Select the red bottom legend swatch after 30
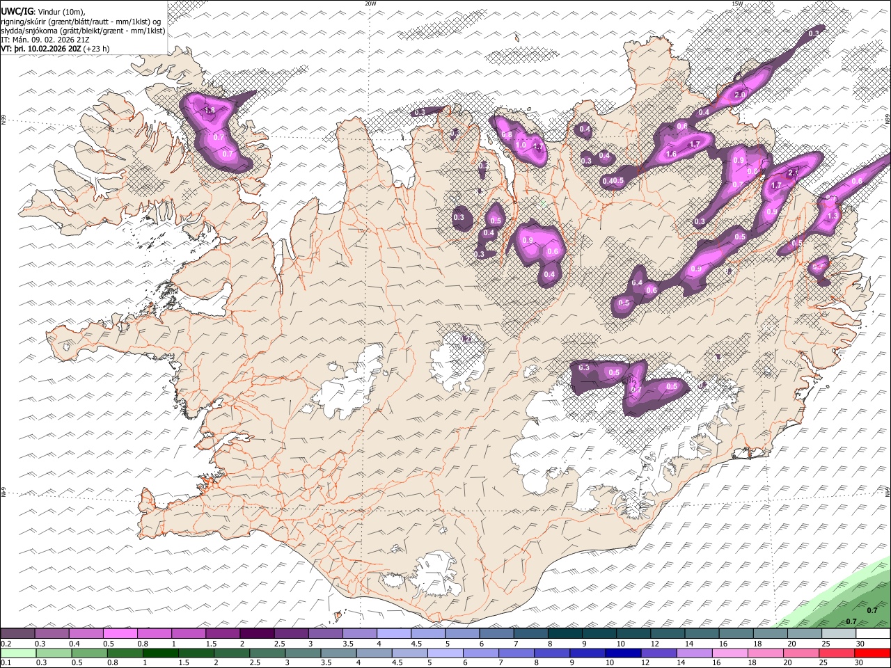 tap(873, 653)
